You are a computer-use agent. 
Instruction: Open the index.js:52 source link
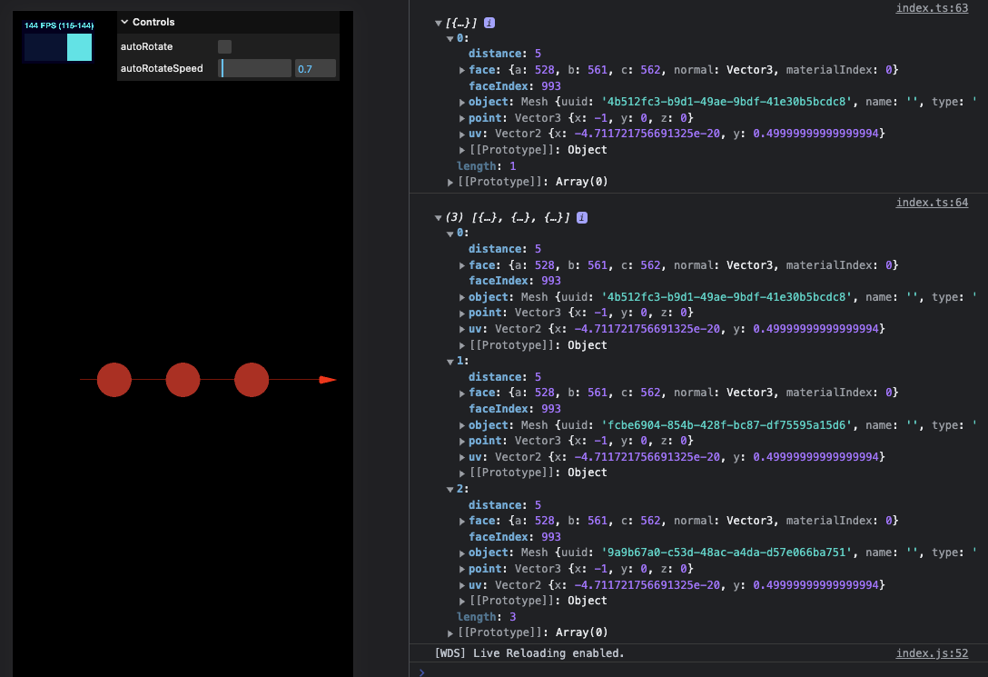click(932, 653)
